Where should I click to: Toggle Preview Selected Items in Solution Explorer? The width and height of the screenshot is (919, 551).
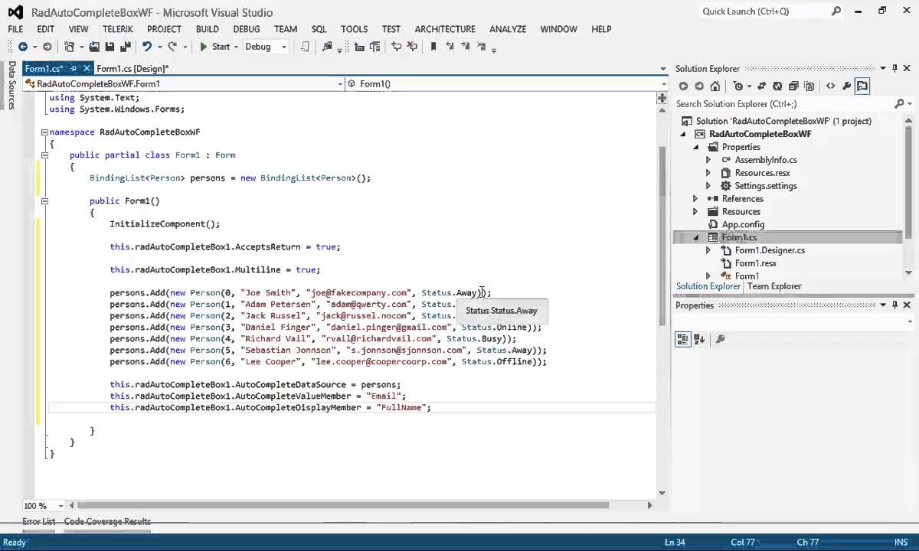(863, 86)
